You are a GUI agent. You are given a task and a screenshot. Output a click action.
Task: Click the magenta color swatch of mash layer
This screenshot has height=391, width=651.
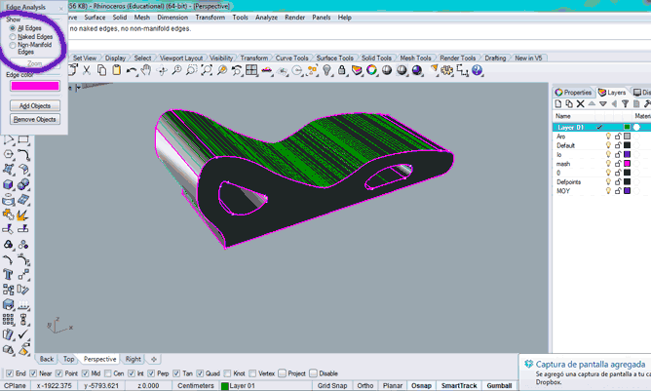627,164
